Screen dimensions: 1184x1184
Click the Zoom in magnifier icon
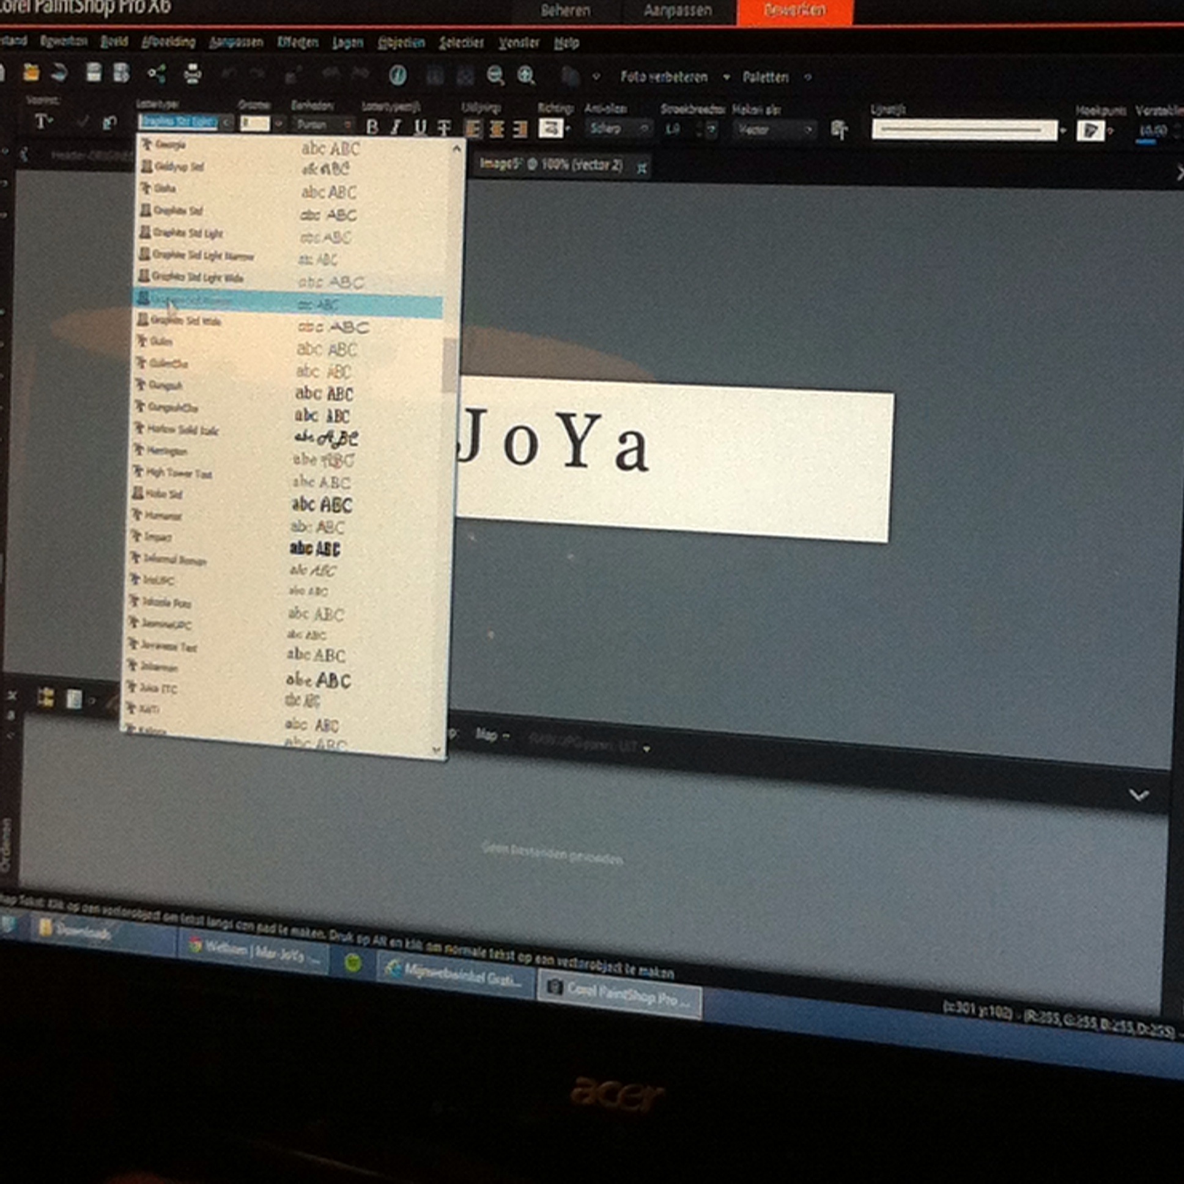[526, 76]
